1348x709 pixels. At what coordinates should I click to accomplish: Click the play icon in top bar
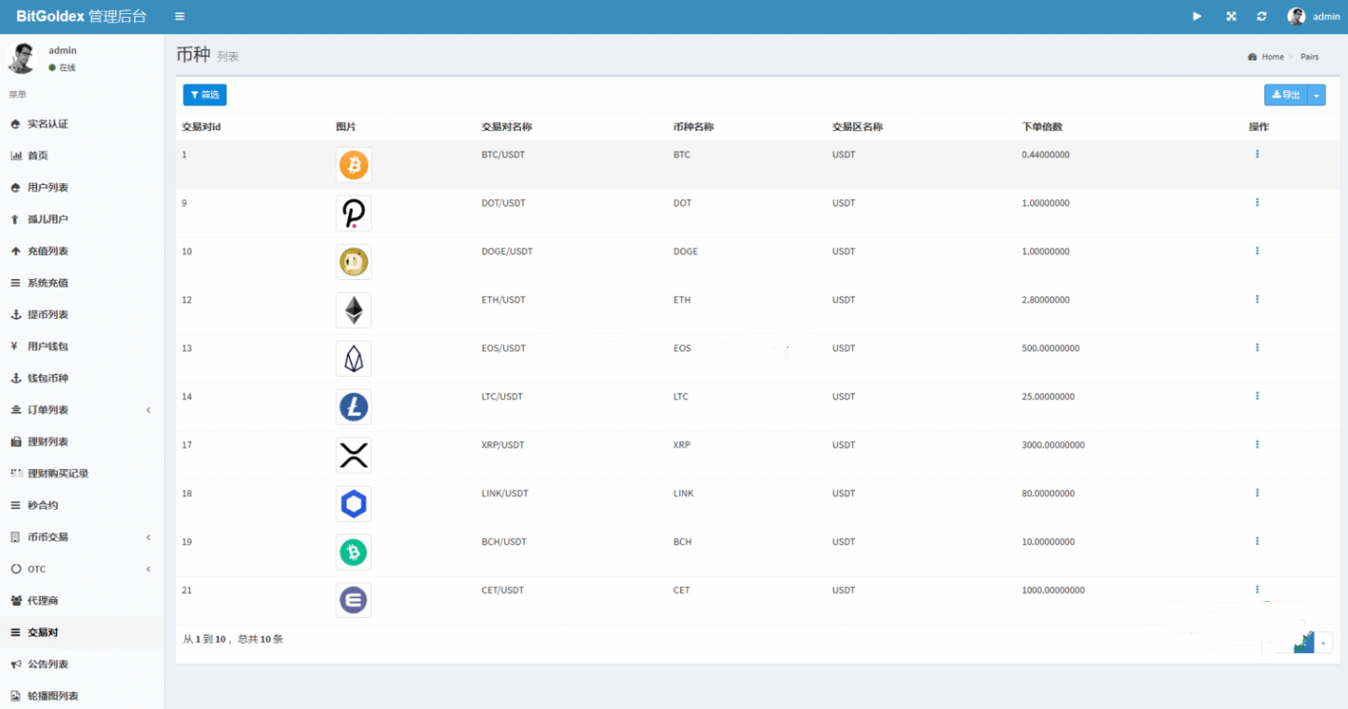tap(1197, 17)
